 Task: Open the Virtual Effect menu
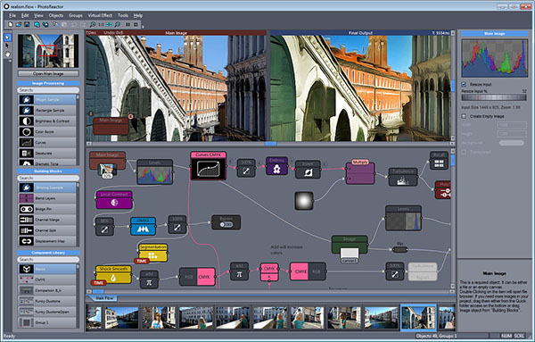100,15
